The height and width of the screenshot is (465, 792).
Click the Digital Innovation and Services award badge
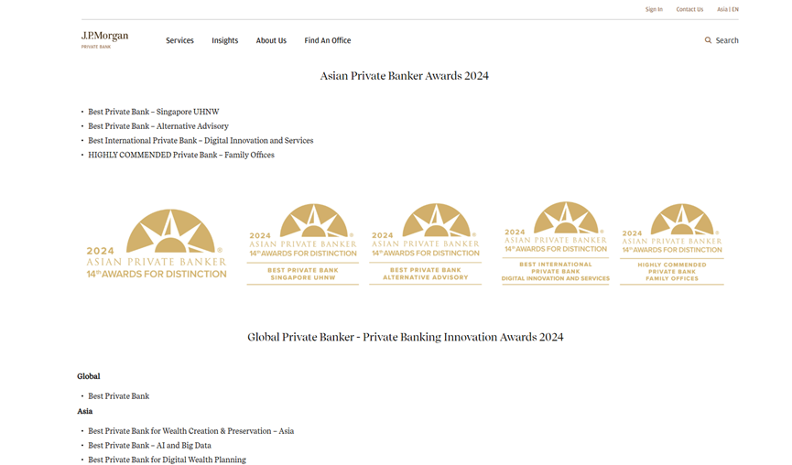pyautogui.click(x=556, y=243)
